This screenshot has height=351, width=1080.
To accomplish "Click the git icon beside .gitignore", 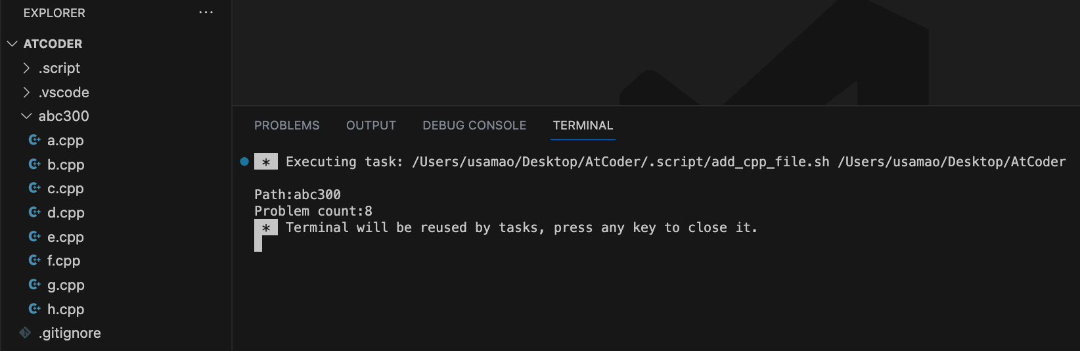I will 25,333.
